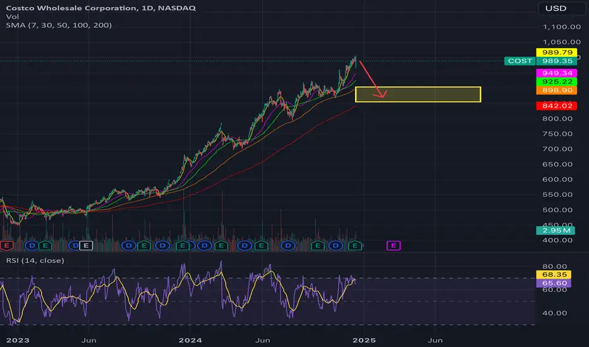Image resolution: width=589 pixels, height=347 pixels.
Task: Click the 500.00 price axis label
Action: point(557,210)
